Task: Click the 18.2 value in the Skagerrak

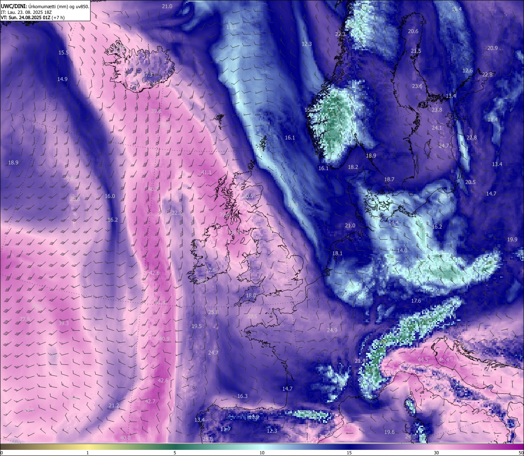Action: pyautogui.click(x=353, y=167)
